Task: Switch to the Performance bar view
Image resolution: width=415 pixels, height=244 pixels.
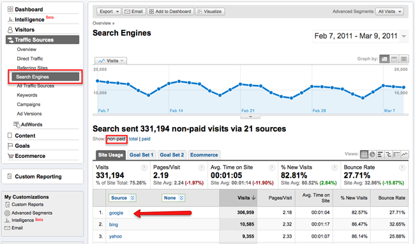Action: click(x=380, y=155)
